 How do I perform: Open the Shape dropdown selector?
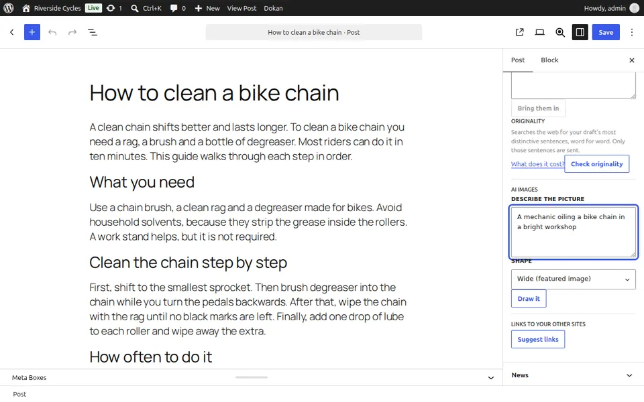[x=574, y=279]
